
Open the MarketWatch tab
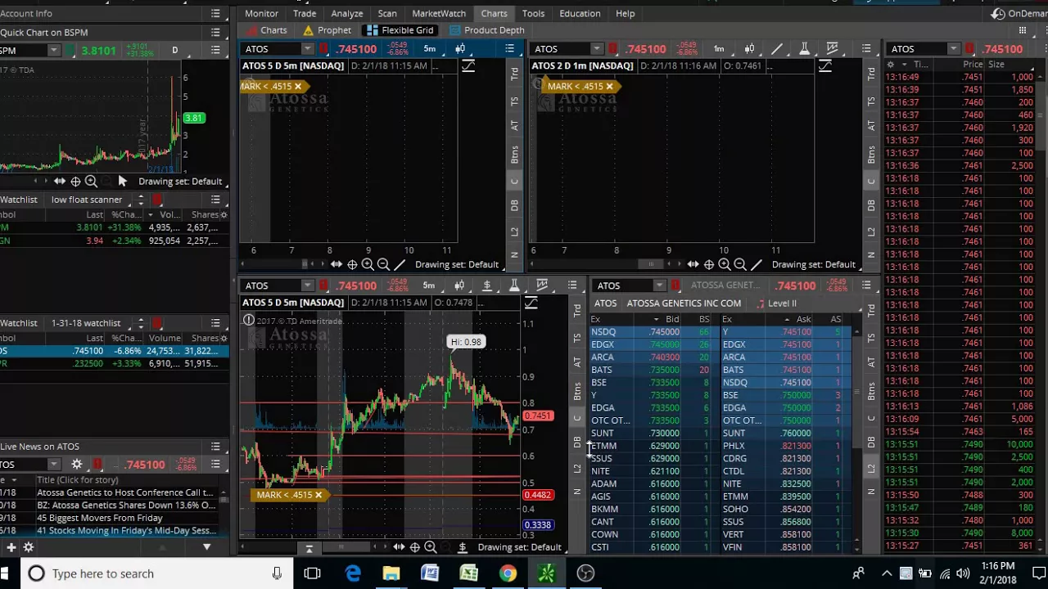pyautogui.click(x=439, y=13)
